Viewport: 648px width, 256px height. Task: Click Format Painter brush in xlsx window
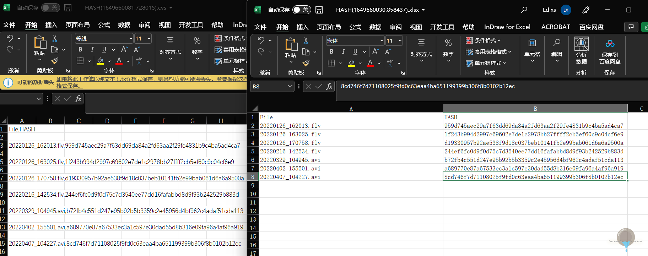click(306, 63)
